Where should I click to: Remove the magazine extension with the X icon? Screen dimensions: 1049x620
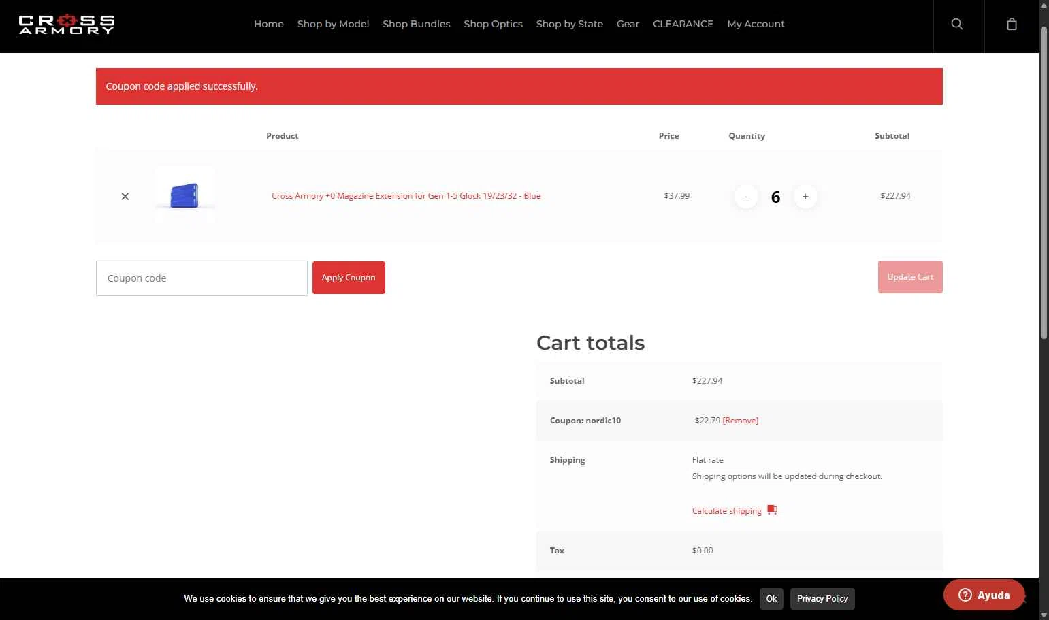pyautogui.click(x=125, y=196)
